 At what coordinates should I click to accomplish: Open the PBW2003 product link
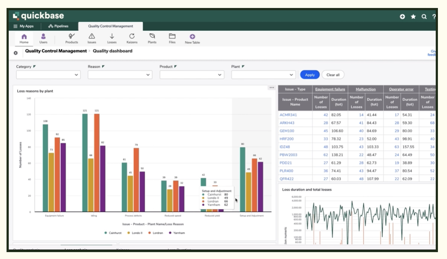click(289, 155)
